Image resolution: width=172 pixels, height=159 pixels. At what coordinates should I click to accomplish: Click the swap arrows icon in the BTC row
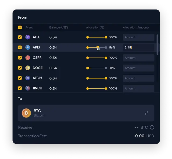coord(146,113)
